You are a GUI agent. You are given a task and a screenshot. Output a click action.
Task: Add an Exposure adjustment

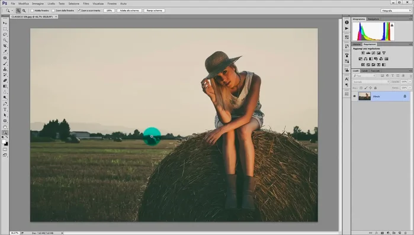click(x=378, y=53)
